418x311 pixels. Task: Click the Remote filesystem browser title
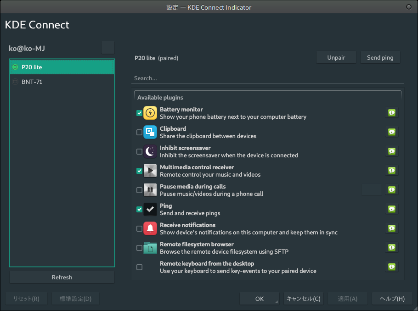197,244
